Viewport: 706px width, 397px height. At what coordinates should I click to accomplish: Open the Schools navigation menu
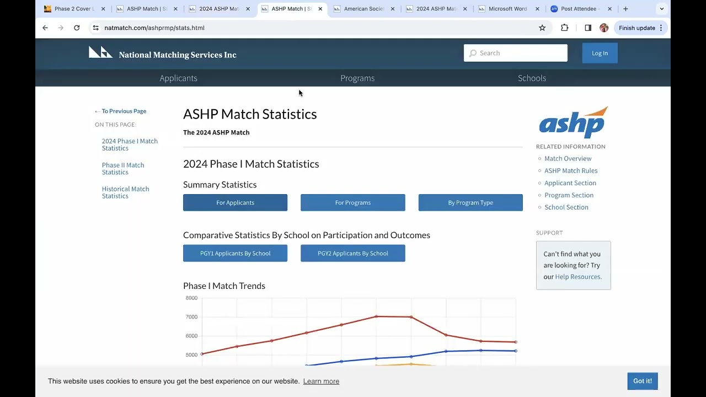(532, 78)
